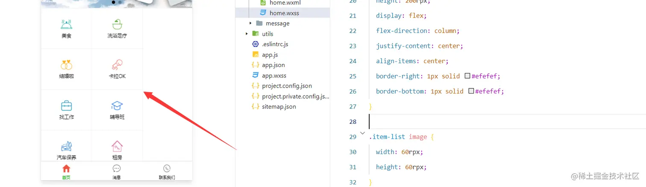The image size is (646, 187).
Task: Open border-right #efefef color swatch
Action: point(467,76)
